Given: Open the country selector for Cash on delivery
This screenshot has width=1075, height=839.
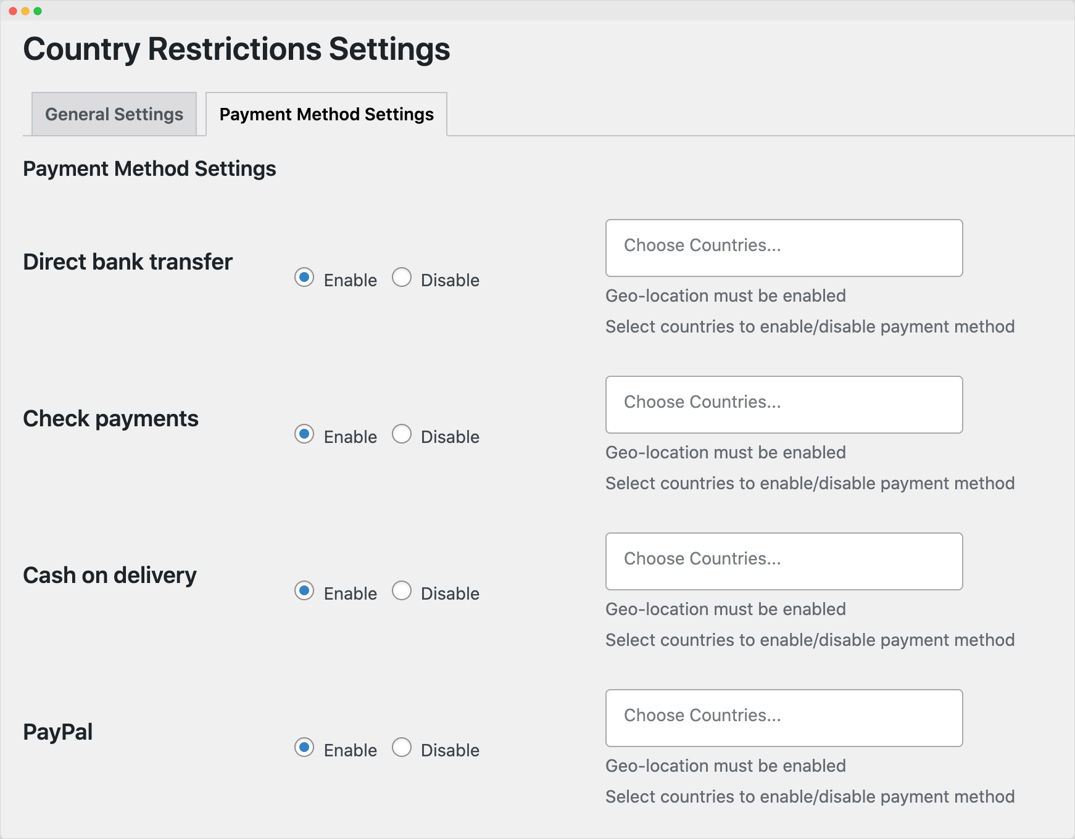Looking at the screenshot, I should click(x=784, y=561).
